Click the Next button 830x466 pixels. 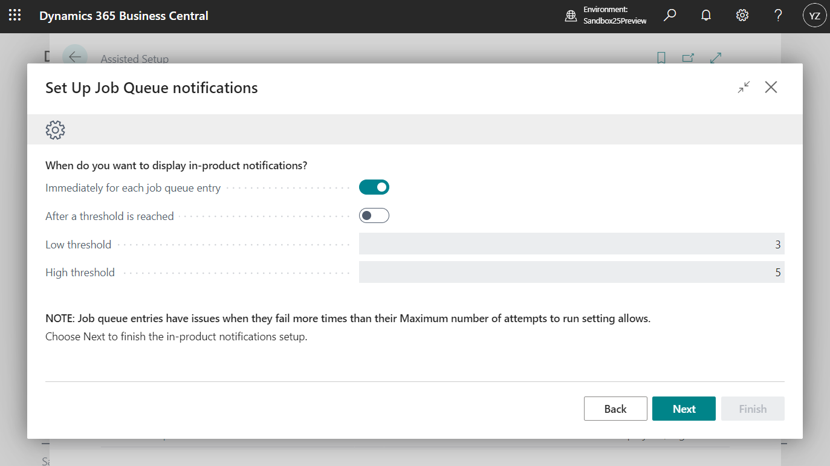[684, 409]
